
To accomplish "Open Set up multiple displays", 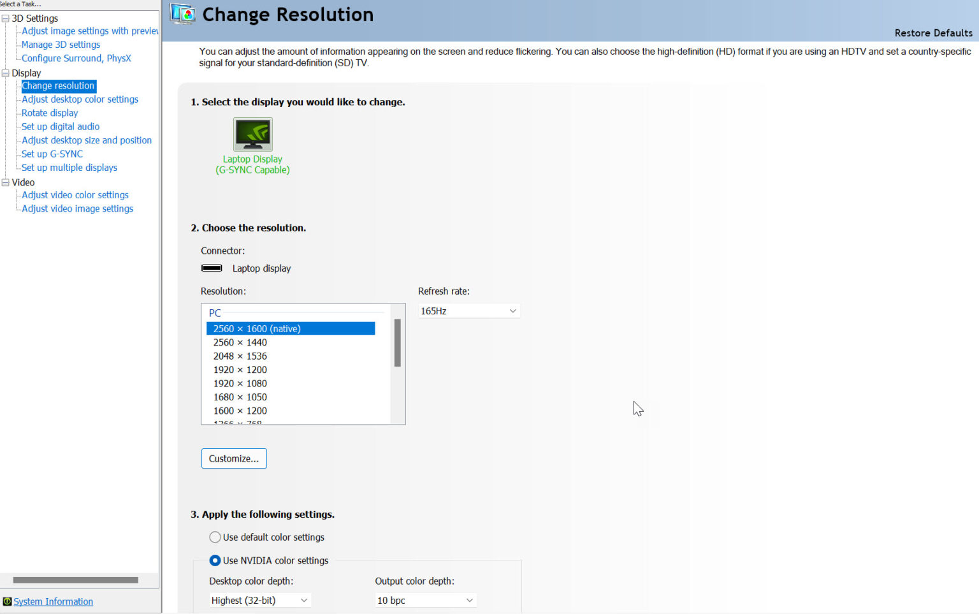I will 69,167.
